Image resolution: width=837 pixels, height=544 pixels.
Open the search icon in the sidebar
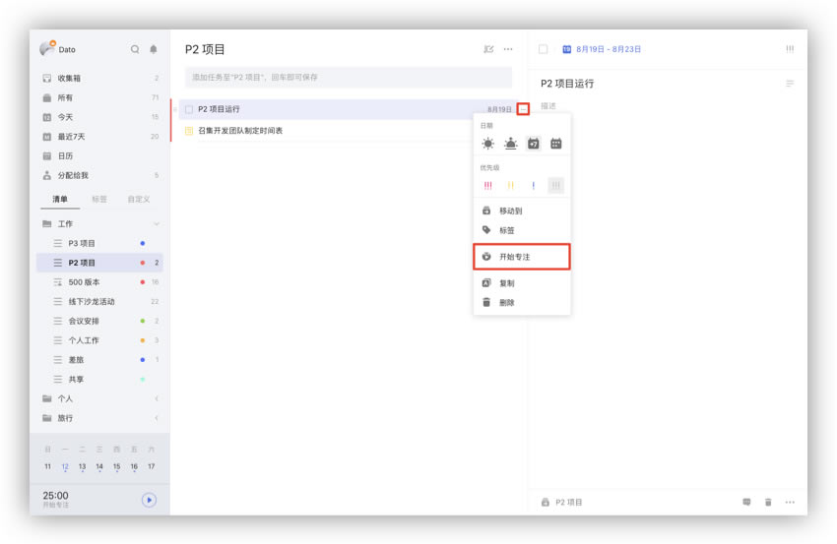pos(135,49)
